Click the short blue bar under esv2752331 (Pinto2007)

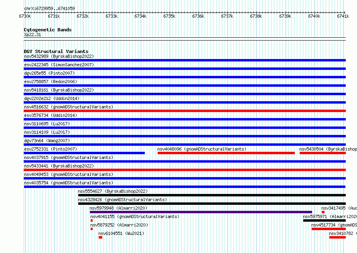84,153
